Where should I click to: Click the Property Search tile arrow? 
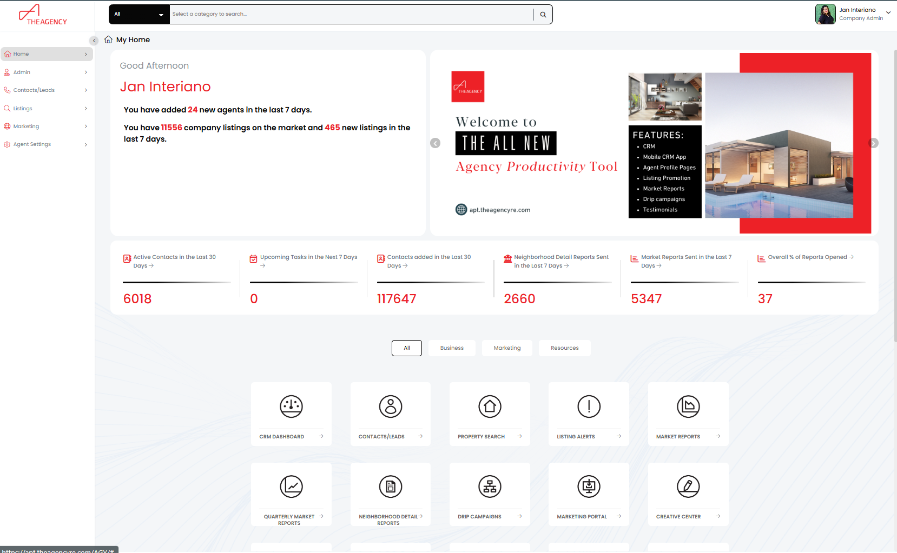pyautogui.click(x=519, y=436)
